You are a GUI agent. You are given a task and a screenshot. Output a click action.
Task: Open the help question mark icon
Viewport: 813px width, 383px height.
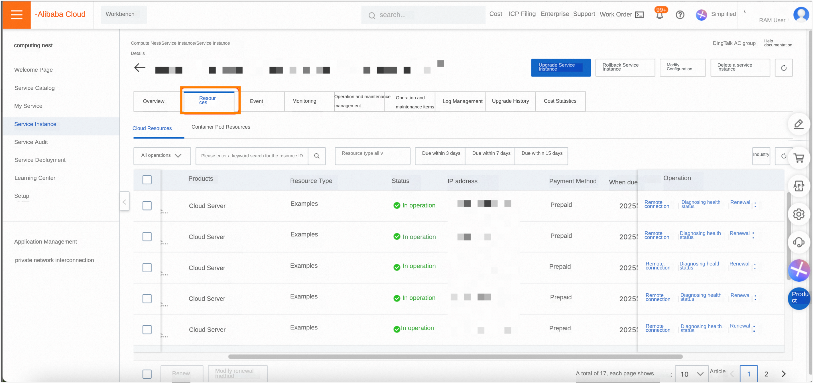pos(680,15)
